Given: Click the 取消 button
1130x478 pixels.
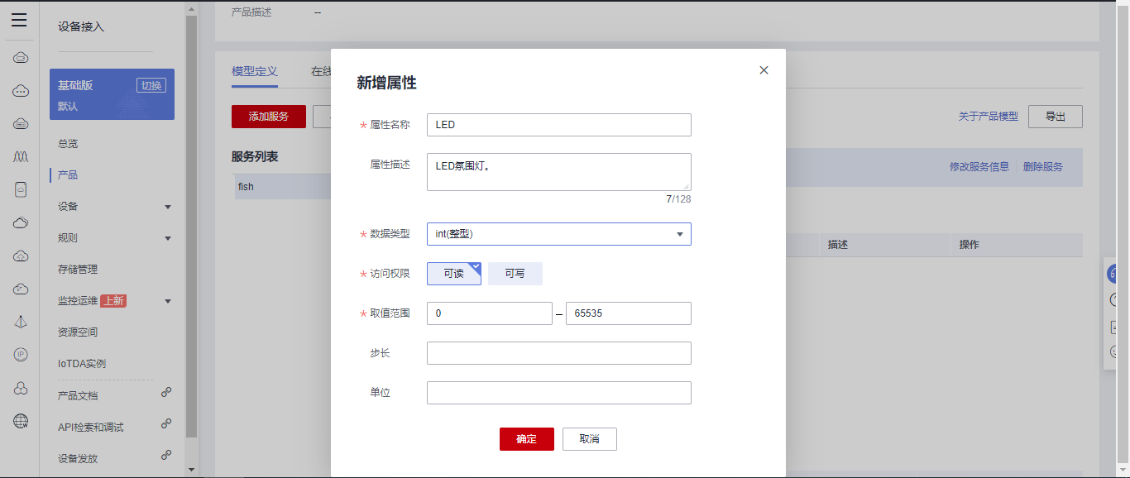Looking at the screenshot, I should (589, 439).
